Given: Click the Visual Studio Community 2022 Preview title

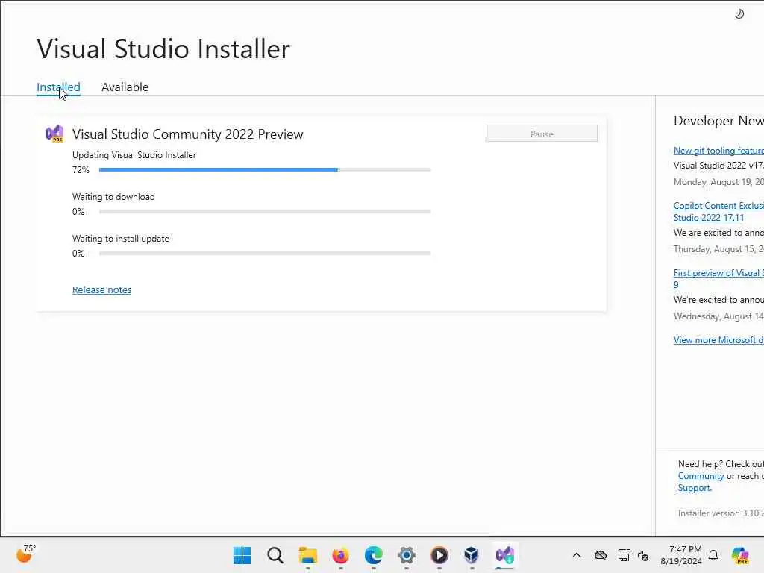Looking at the screenshot, I should [x=187, y=134].
